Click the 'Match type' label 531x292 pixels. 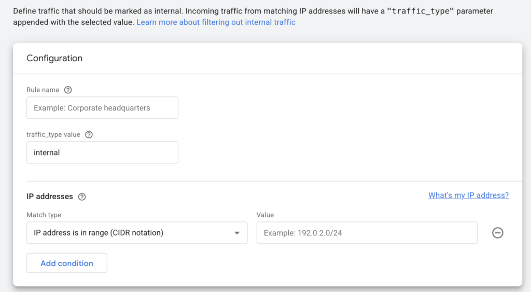pos(44,215)
